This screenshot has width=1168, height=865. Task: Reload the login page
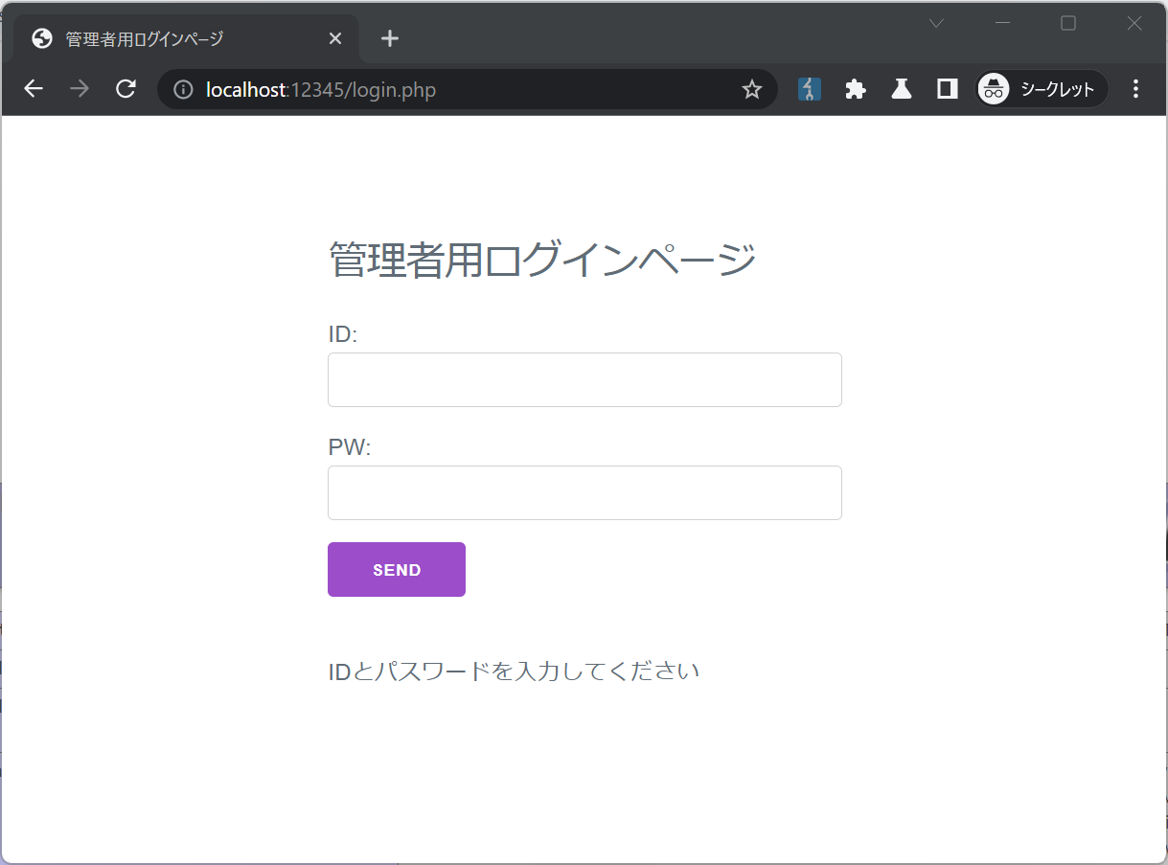126,89
